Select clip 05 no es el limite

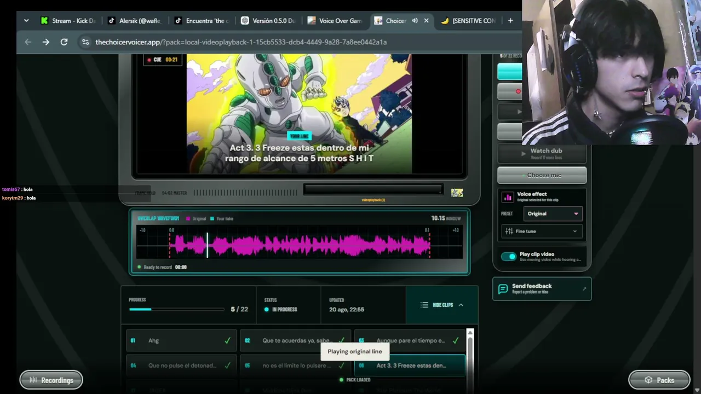tap(295, 366)
